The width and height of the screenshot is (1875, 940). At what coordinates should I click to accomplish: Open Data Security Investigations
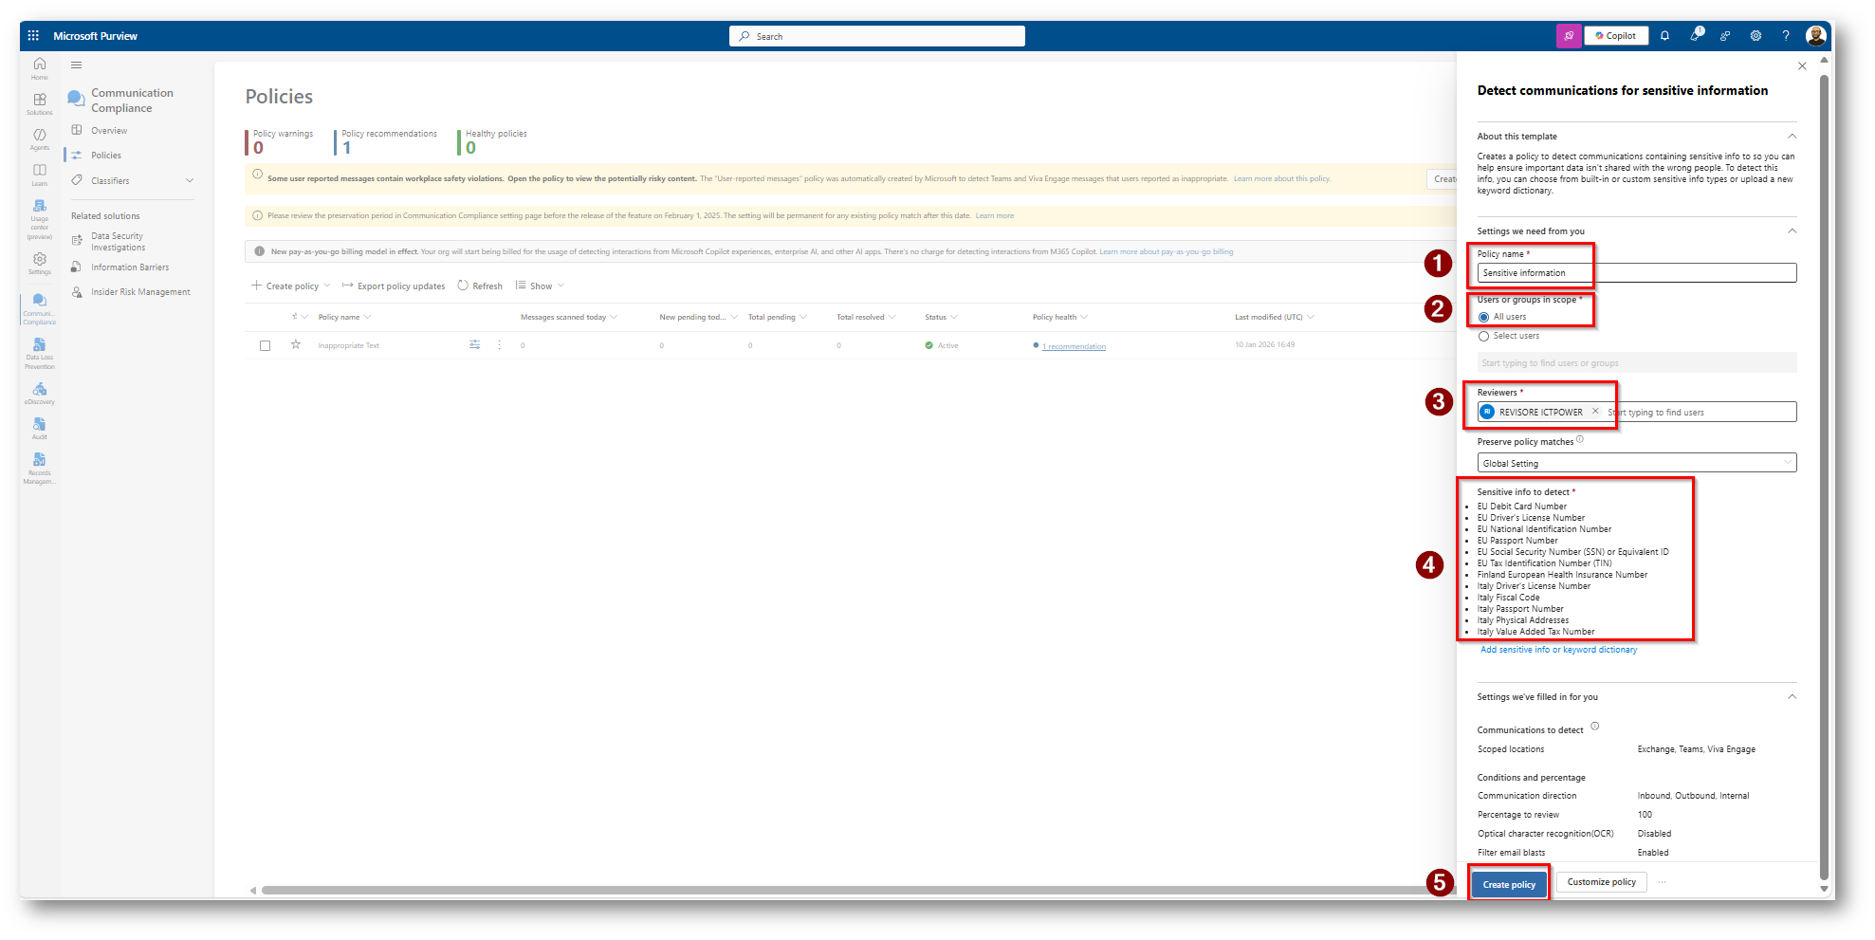point(119,242)
